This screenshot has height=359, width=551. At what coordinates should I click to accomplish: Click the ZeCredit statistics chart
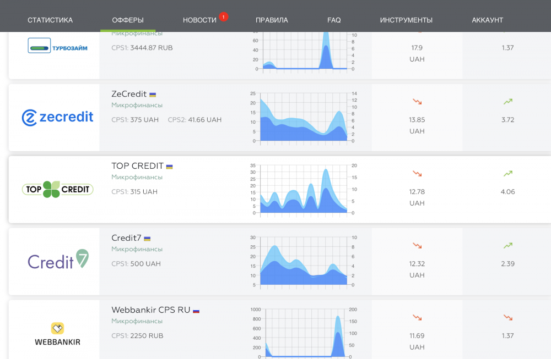point(304,118)
